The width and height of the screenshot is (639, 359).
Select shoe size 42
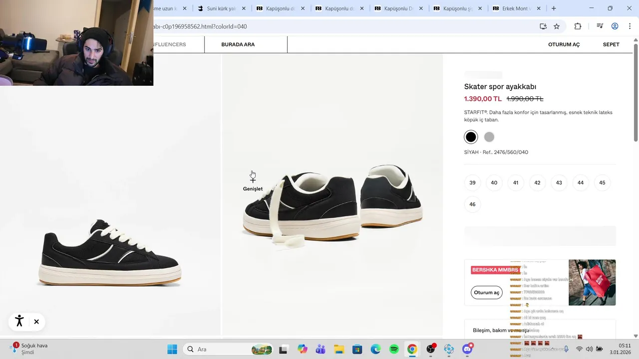coord(537,182)
